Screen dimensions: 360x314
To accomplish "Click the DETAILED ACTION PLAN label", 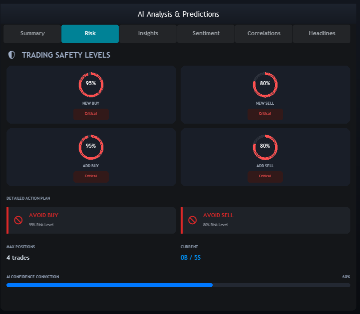I will (28, 198).
